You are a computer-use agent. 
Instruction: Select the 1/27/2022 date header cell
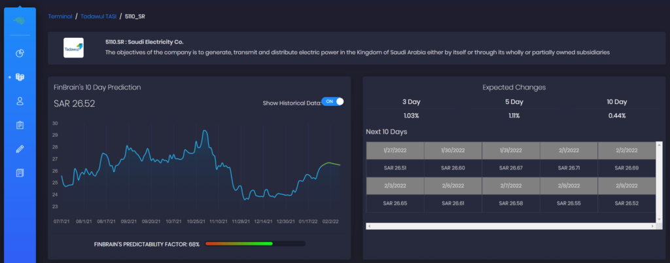click(x=395, y=150)
